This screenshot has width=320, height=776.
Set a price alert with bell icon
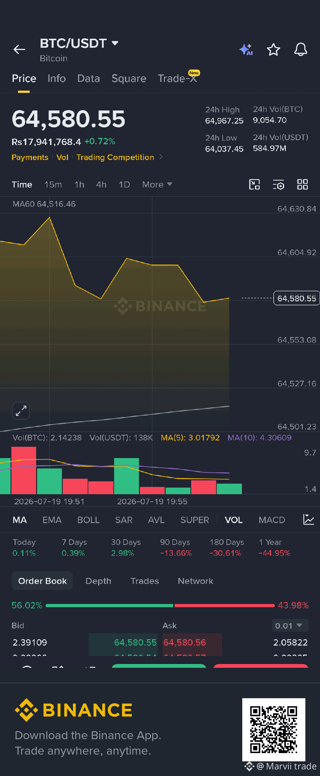pos(300,49)
